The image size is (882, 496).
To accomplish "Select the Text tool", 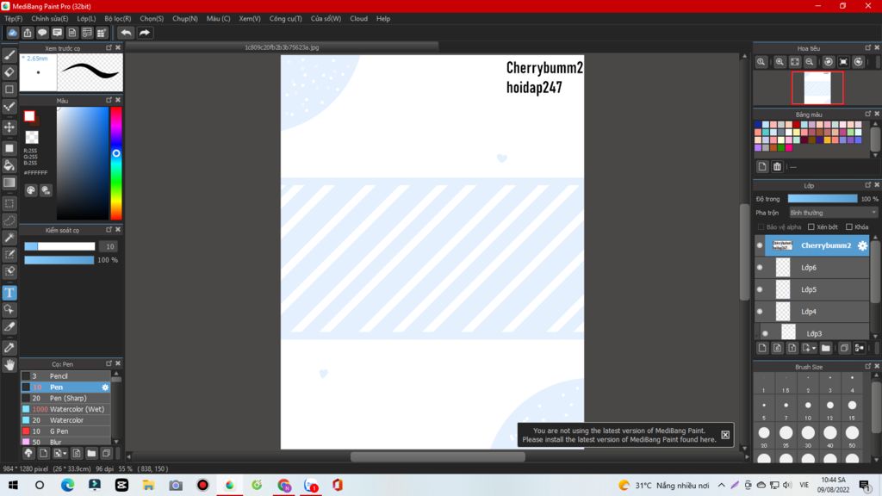I will (x=9, y=293).
